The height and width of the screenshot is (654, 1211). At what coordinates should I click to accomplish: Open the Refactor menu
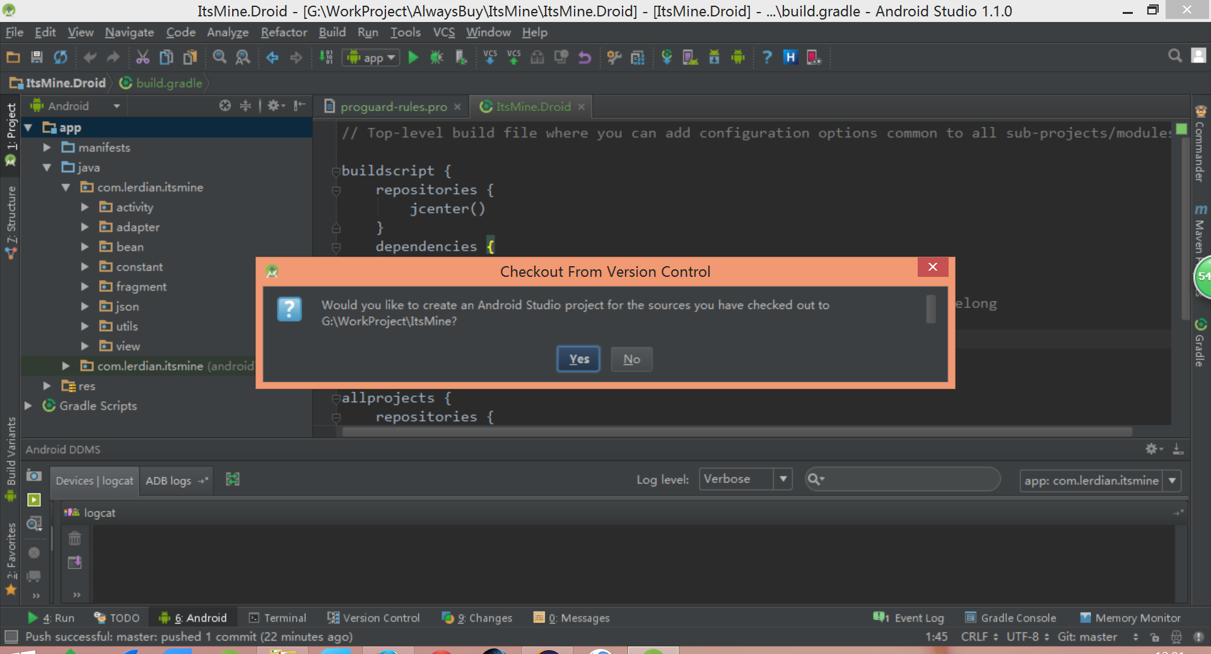tap(284, 32)
